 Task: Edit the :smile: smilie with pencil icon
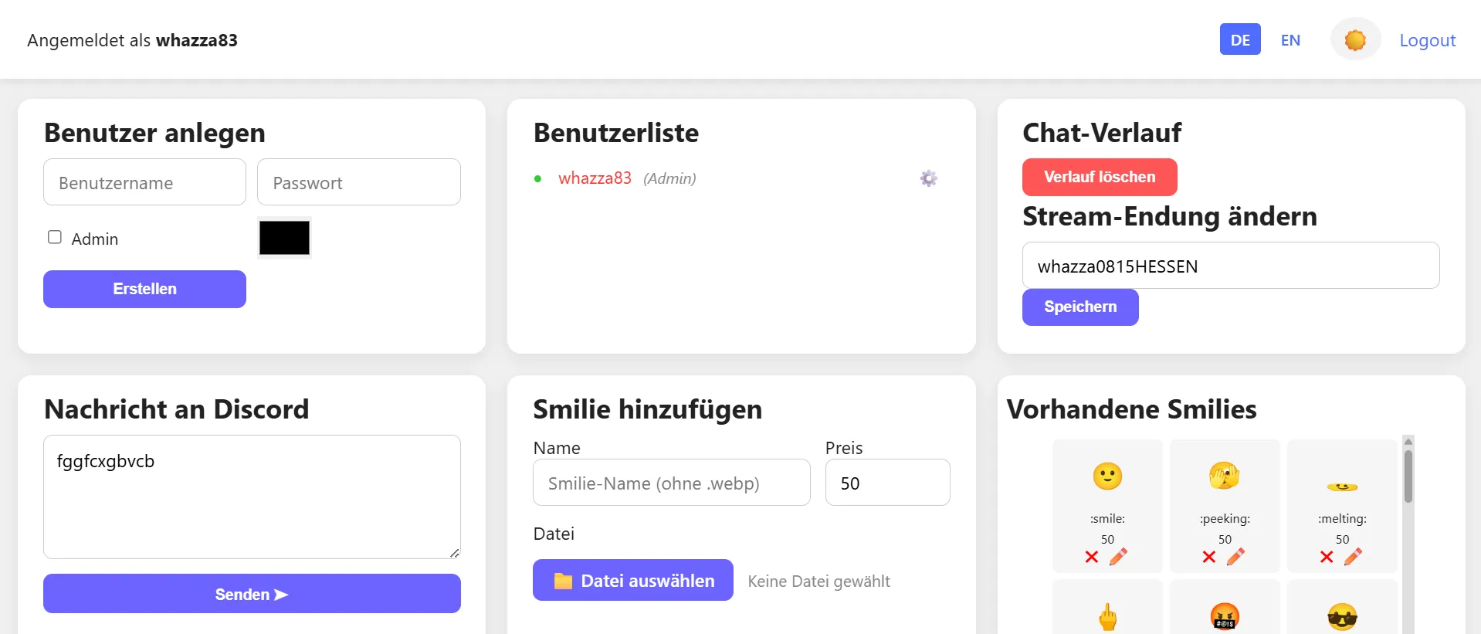pyautogui.click(x=1118, y=557)
